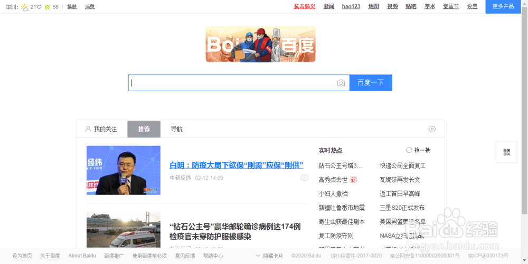The width and height of the screenshot is (528, 264).
Task: Click the refresh icon beside 换一换
Action: (409, 150)
